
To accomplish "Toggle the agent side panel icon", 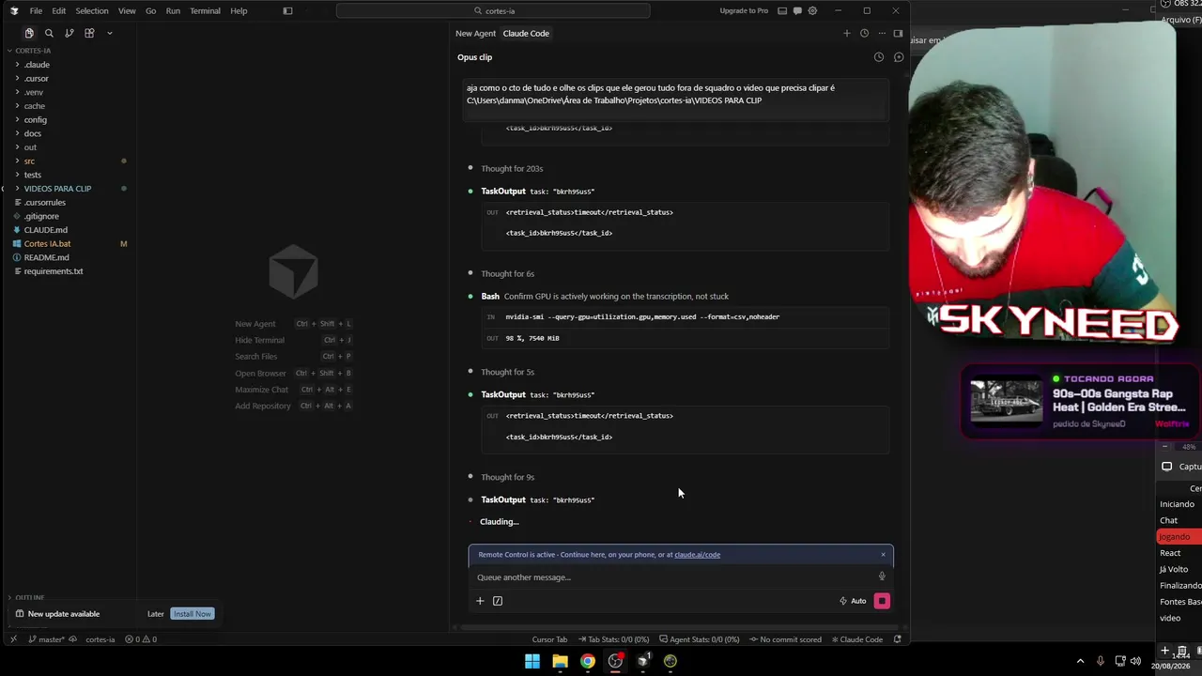I will click(x=898, y=34).
